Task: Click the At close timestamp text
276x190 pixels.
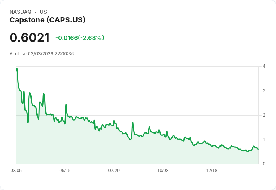Action: (42, 54)
